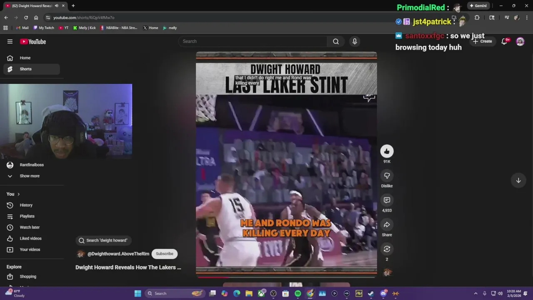Click the video title Dwight Howard Reveals
Image resolution: width=533 pixels, height=300 pixels.
[128, 267]
